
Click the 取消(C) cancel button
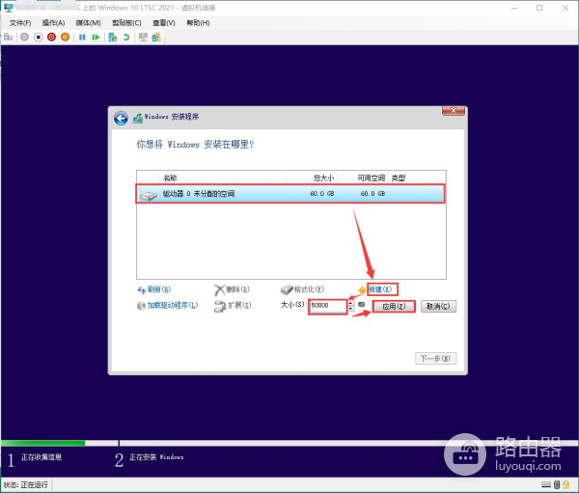point(438,306)
